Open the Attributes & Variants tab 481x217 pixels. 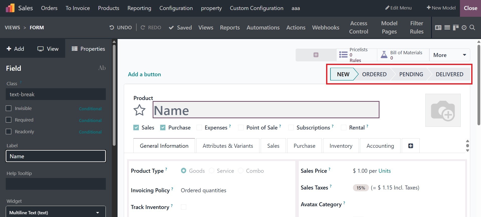228,146
